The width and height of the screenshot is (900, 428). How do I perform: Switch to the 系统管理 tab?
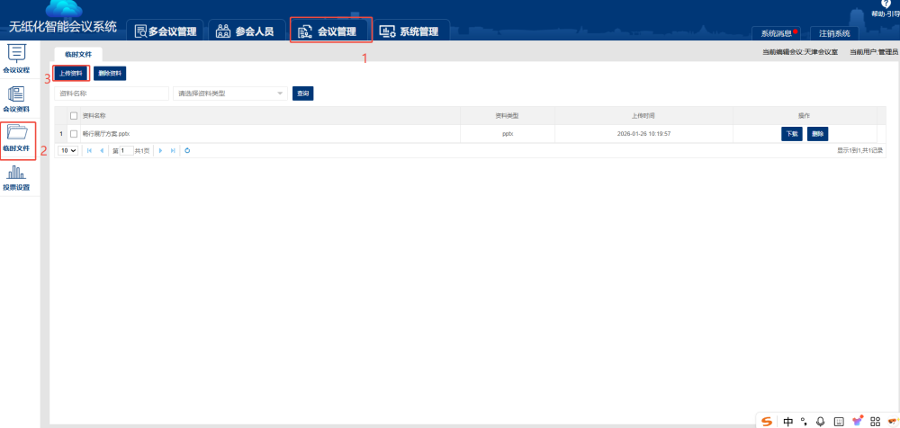[x=411, y=31]
